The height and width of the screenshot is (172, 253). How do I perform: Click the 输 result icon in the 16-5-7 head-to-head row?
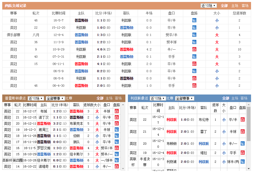(x=194, y=20)
